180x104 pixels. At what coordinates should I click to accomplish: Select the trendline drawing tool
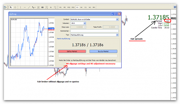coord(29,7)
